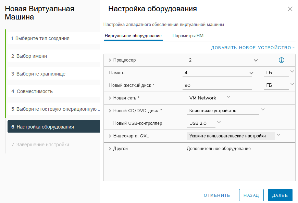Image resolution: width=298 pixels, height=203 pixels.
Task: Expand the Новый CD/DVD-диск row
Action: coord(110,111)
